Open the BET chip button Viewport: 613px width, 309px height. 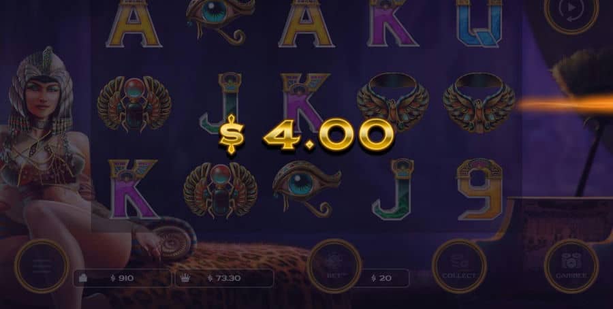coord(334,266)
